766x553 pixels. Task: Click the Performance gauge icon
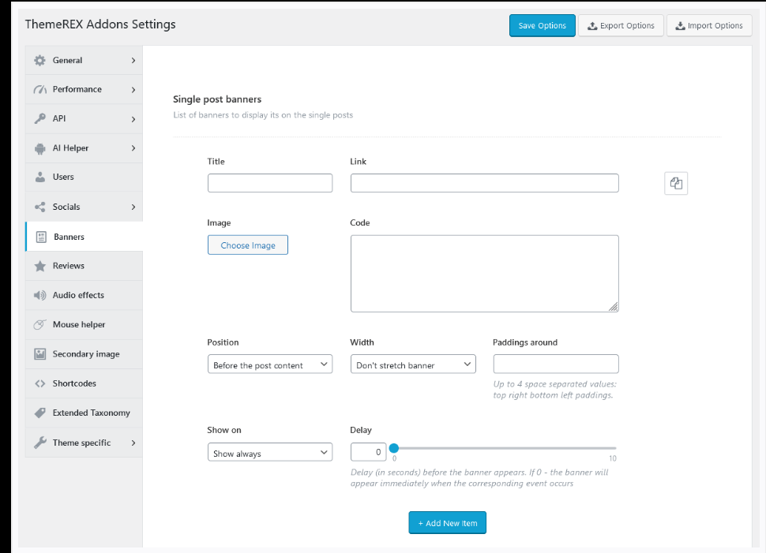click(39, 90)
